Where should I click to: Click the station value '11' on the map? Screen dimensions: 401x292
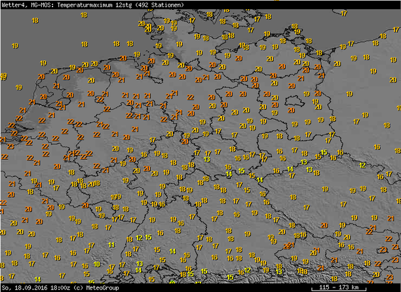pyautogui.click(x=111, y=245)
